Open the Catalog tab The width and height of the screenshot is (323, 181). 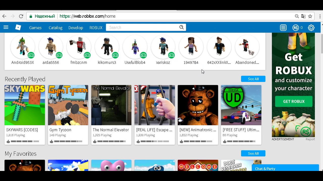pyautogui.click(x=56, y=28)
